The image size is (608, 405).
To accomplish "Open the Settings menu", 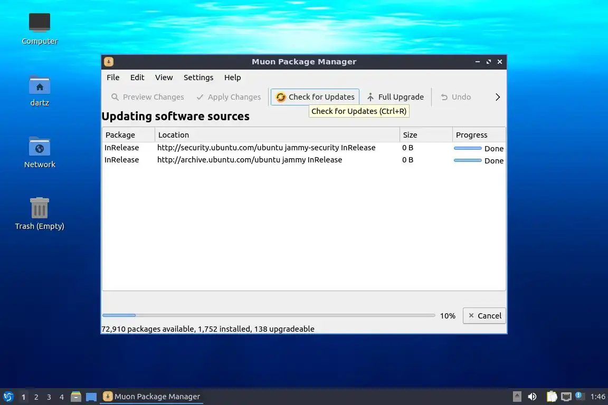I will click(x=198, y=77).
